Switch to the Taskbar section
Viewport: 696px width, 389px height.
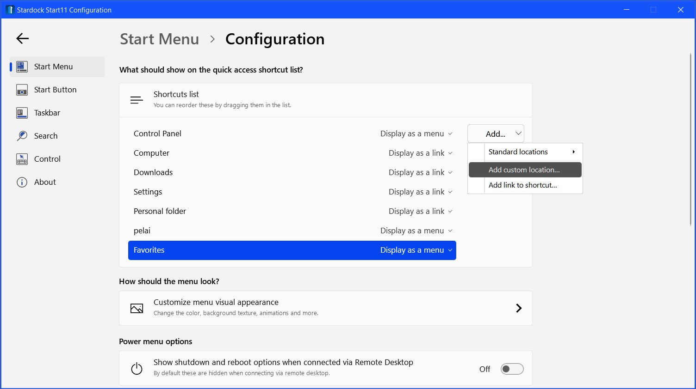coord(57,113)
